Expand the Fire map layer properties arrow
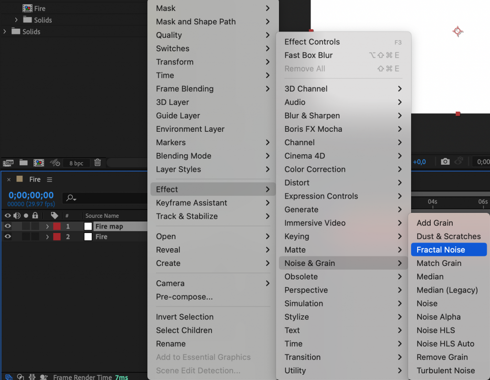This screenshot has height=380, width=490. tap(48, 226)
